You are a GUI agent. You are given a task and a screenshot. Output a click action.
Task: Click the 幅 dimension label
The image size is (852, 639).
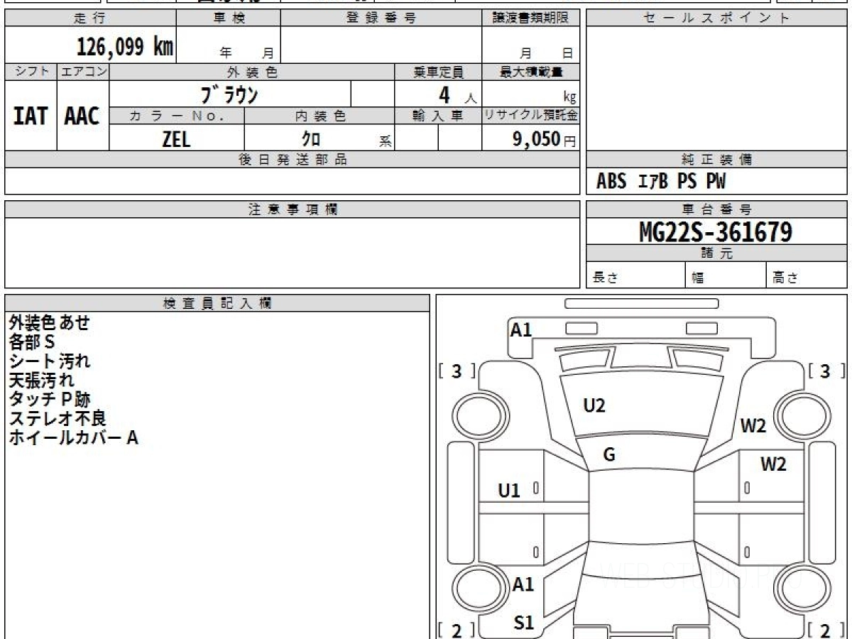coord(697,278)
